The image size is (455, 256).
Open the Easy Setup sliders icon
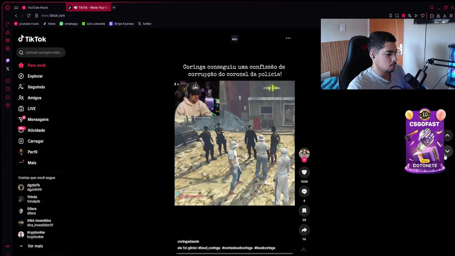[x=451, y=16]
